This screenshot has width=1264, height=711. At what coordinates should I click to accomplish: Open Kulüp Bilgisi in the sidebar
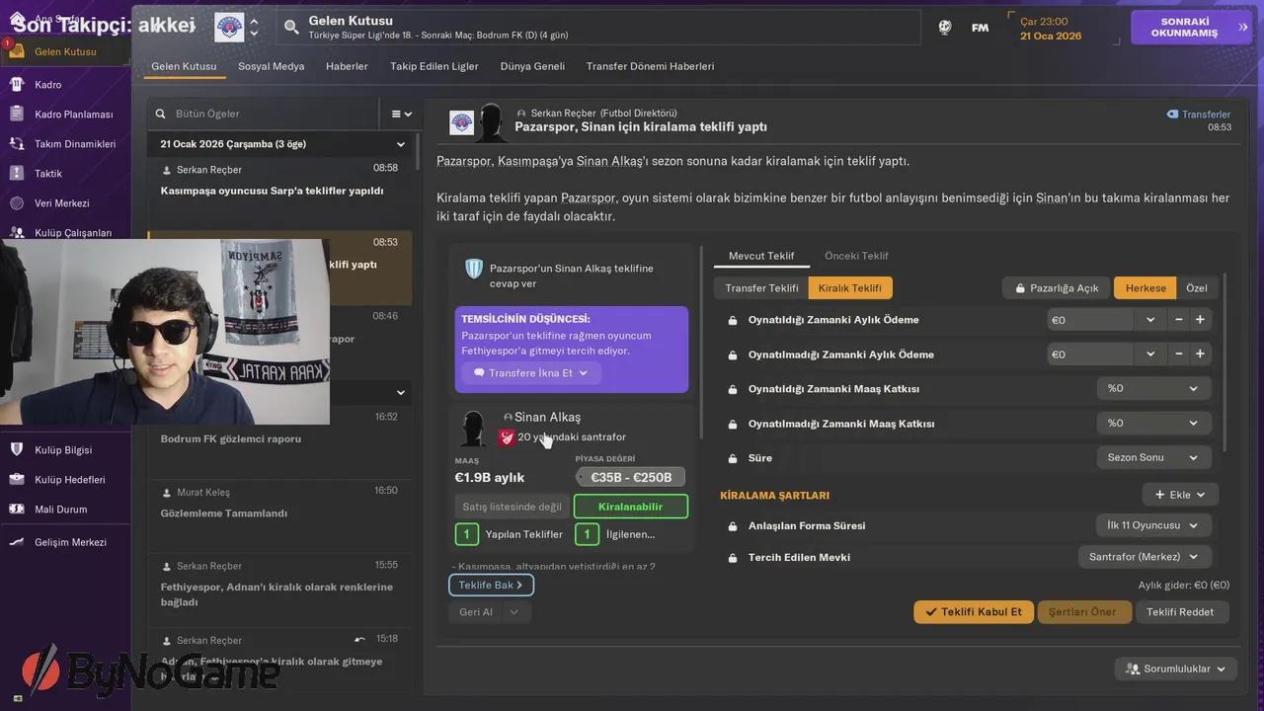[63, 450]
